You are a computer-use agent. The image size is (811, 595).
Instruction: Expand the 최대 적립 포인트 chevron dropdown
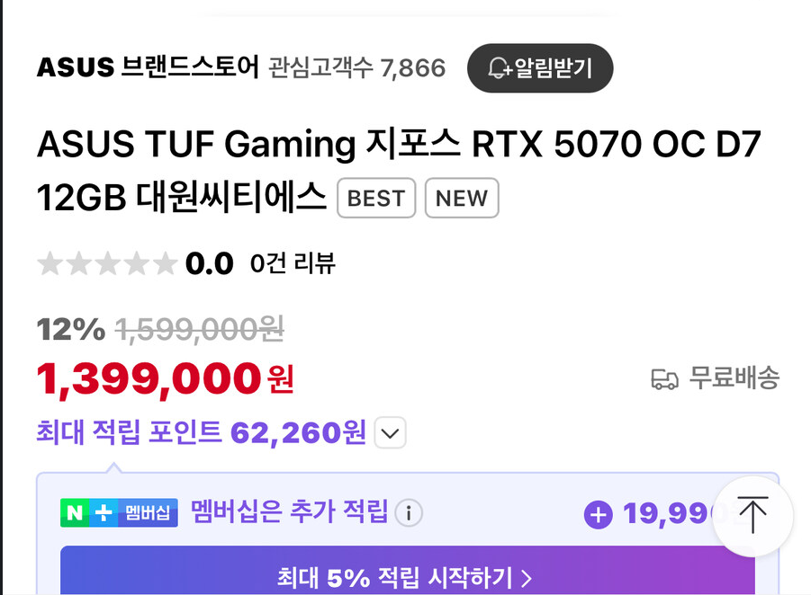390,433
